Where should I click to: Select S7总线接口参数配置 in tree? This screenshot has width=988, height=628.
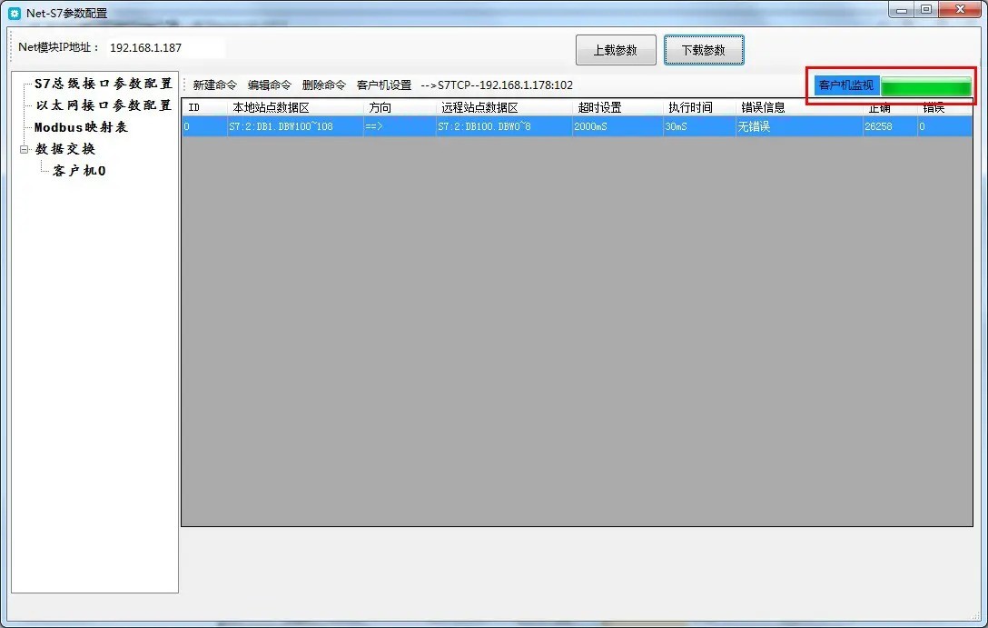click(103, 84)
